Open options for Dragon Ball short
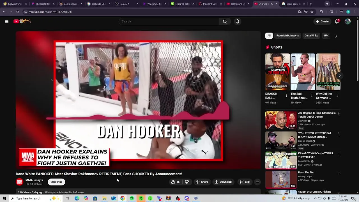The width and height of the screenshot is (359, 202). (286, 95)
